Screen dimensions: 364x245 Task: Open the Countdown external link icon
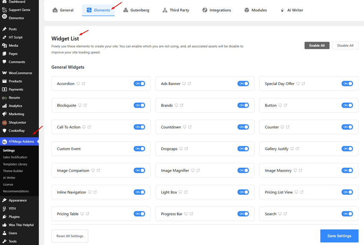tap(190, 127)
